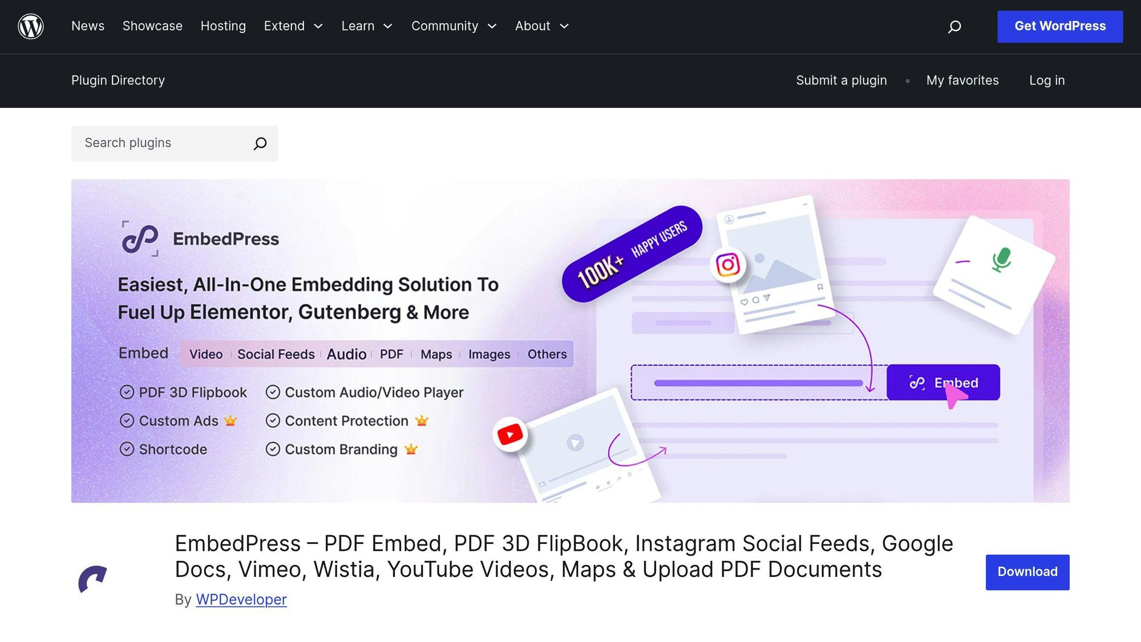The height and width of the screenshot is (642, 1141).
Task: Open the Showcase menu item
Action: pos(152,26)
